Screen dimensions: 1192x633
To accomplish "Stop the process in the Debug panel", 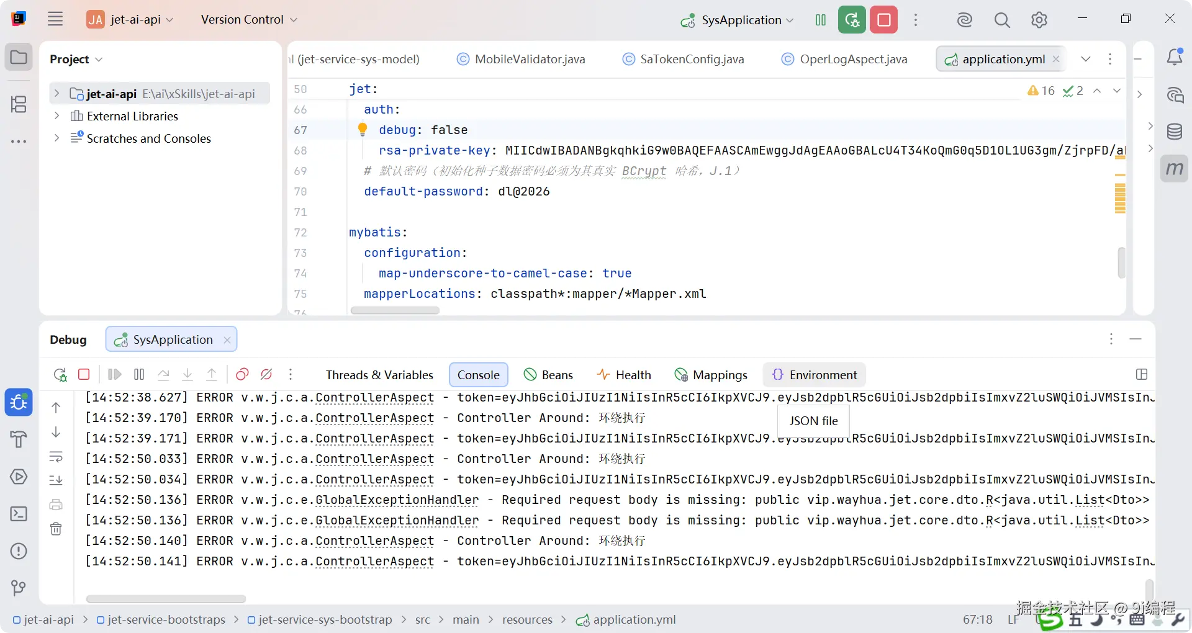I will (x=84, y=374).
